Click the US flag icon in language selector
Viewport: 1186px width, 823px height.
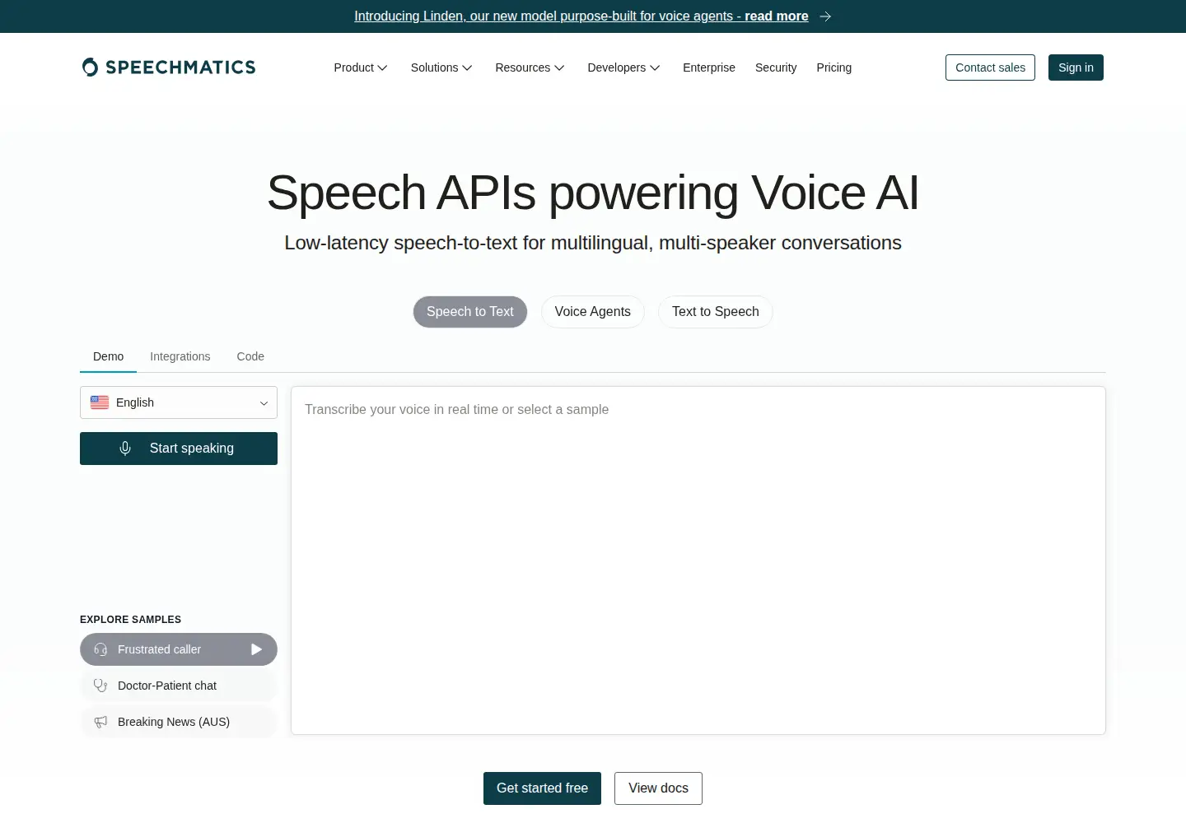click(x=100, y=402)
